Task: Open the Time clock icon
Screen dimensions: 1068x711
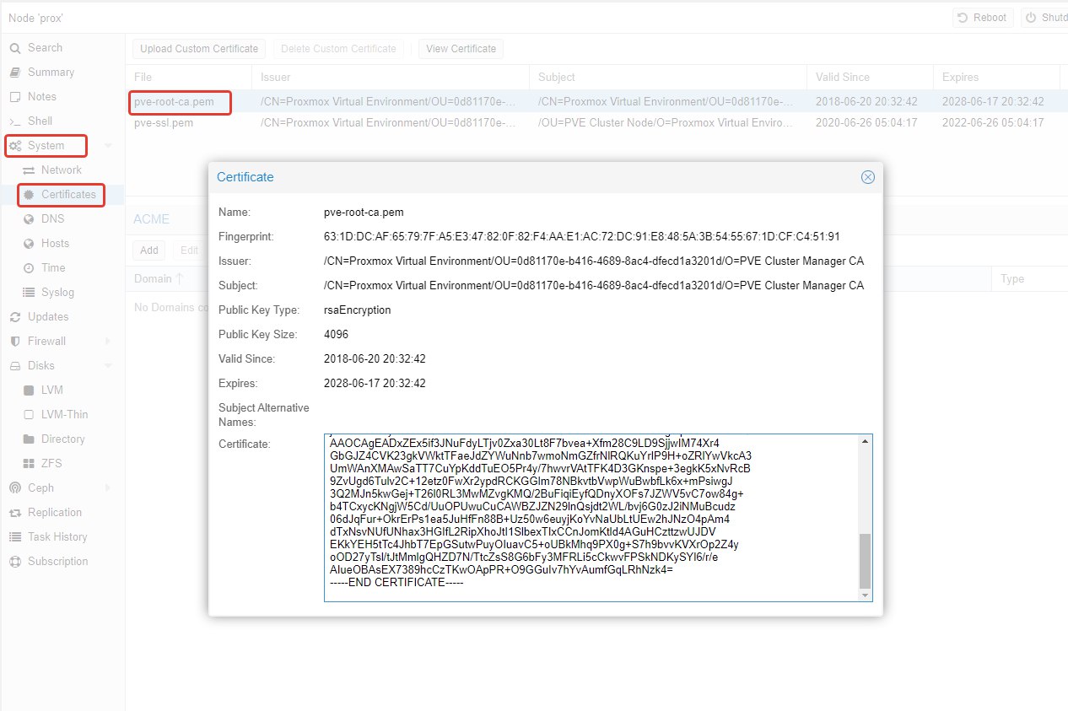Action: coord(29,268)
